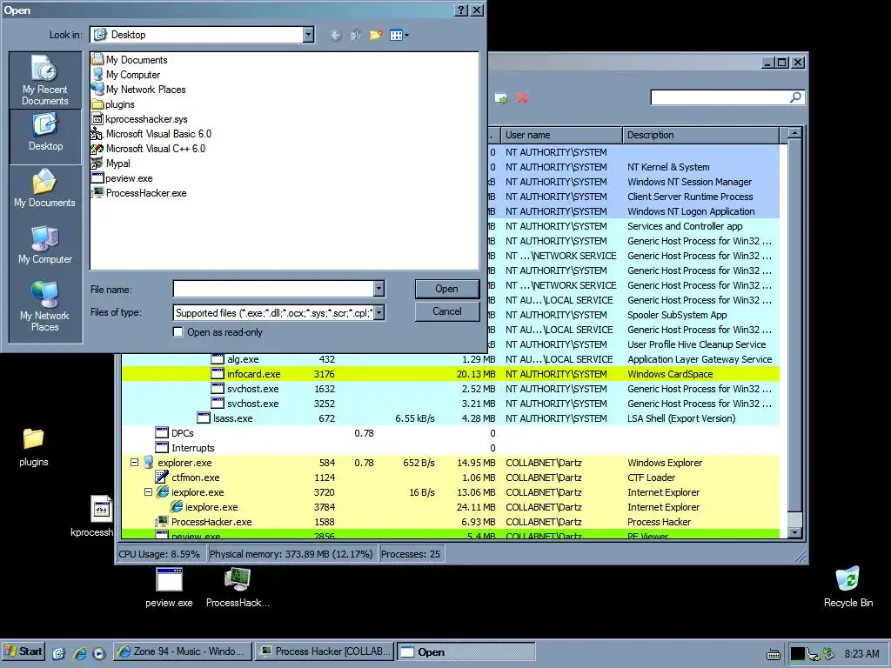Click the Up One Level toolbar icon
The height and width of the screenshot is (668, 891).
[x=356, y=35]
